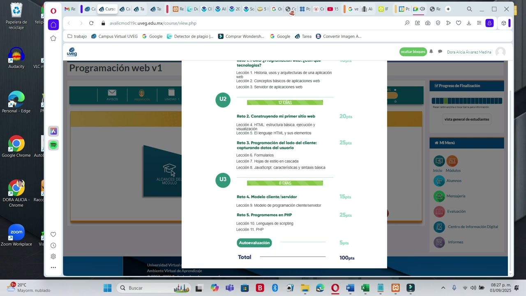Open sidebar three-dots more options
This screenshot has height=296, width=526.
[x=53, y=267]
